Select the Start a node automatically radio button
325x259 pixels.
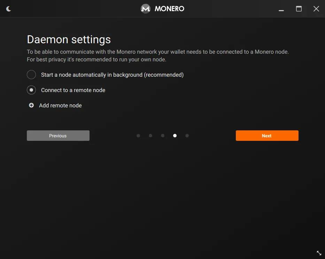[31, 75]
